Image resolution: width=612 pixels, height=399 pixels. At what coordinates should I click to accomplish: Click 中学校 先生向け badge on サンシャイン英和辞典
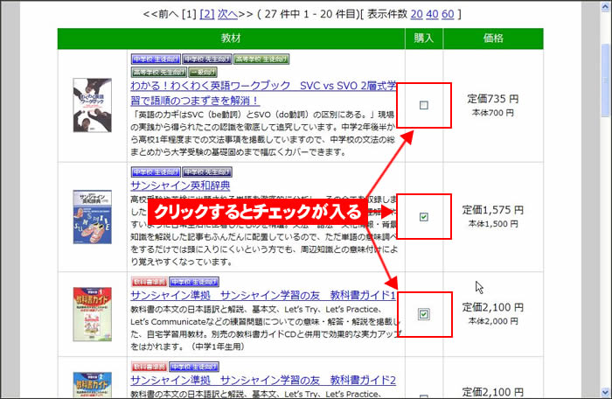pyautogui.click(x=207, y=172)
